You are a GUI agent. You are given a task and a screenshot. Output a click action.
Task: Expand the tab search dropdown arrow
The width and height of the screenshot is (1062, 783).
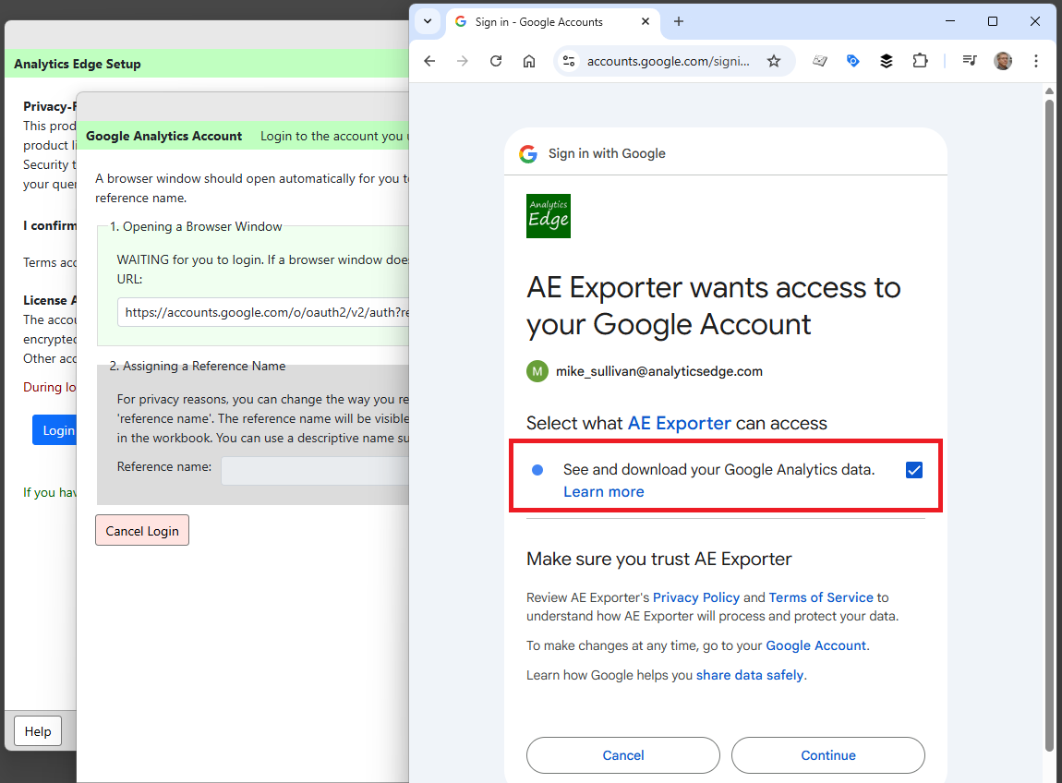(428, 21)
